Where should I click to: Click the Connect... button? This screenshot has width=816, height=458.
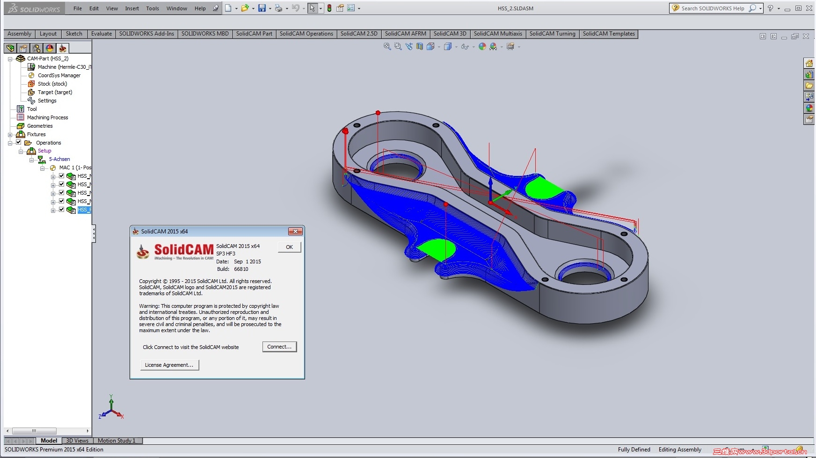point(279,347)
